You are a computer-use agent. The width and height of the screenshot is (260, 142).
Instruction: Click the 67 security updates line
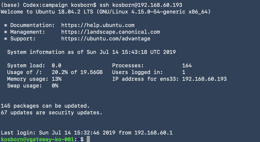coord(51,113)
